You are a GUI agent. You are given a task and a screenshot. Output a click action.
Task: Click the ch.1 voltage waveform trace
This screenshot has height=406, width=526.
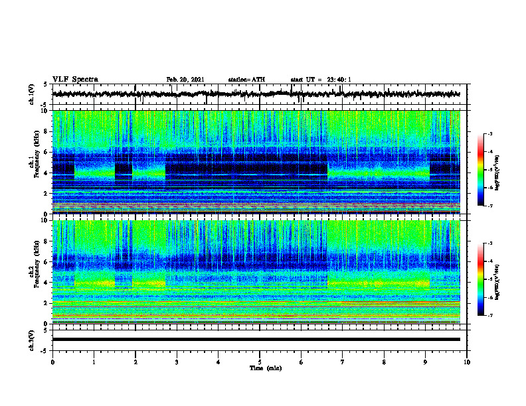click(256, 94)
